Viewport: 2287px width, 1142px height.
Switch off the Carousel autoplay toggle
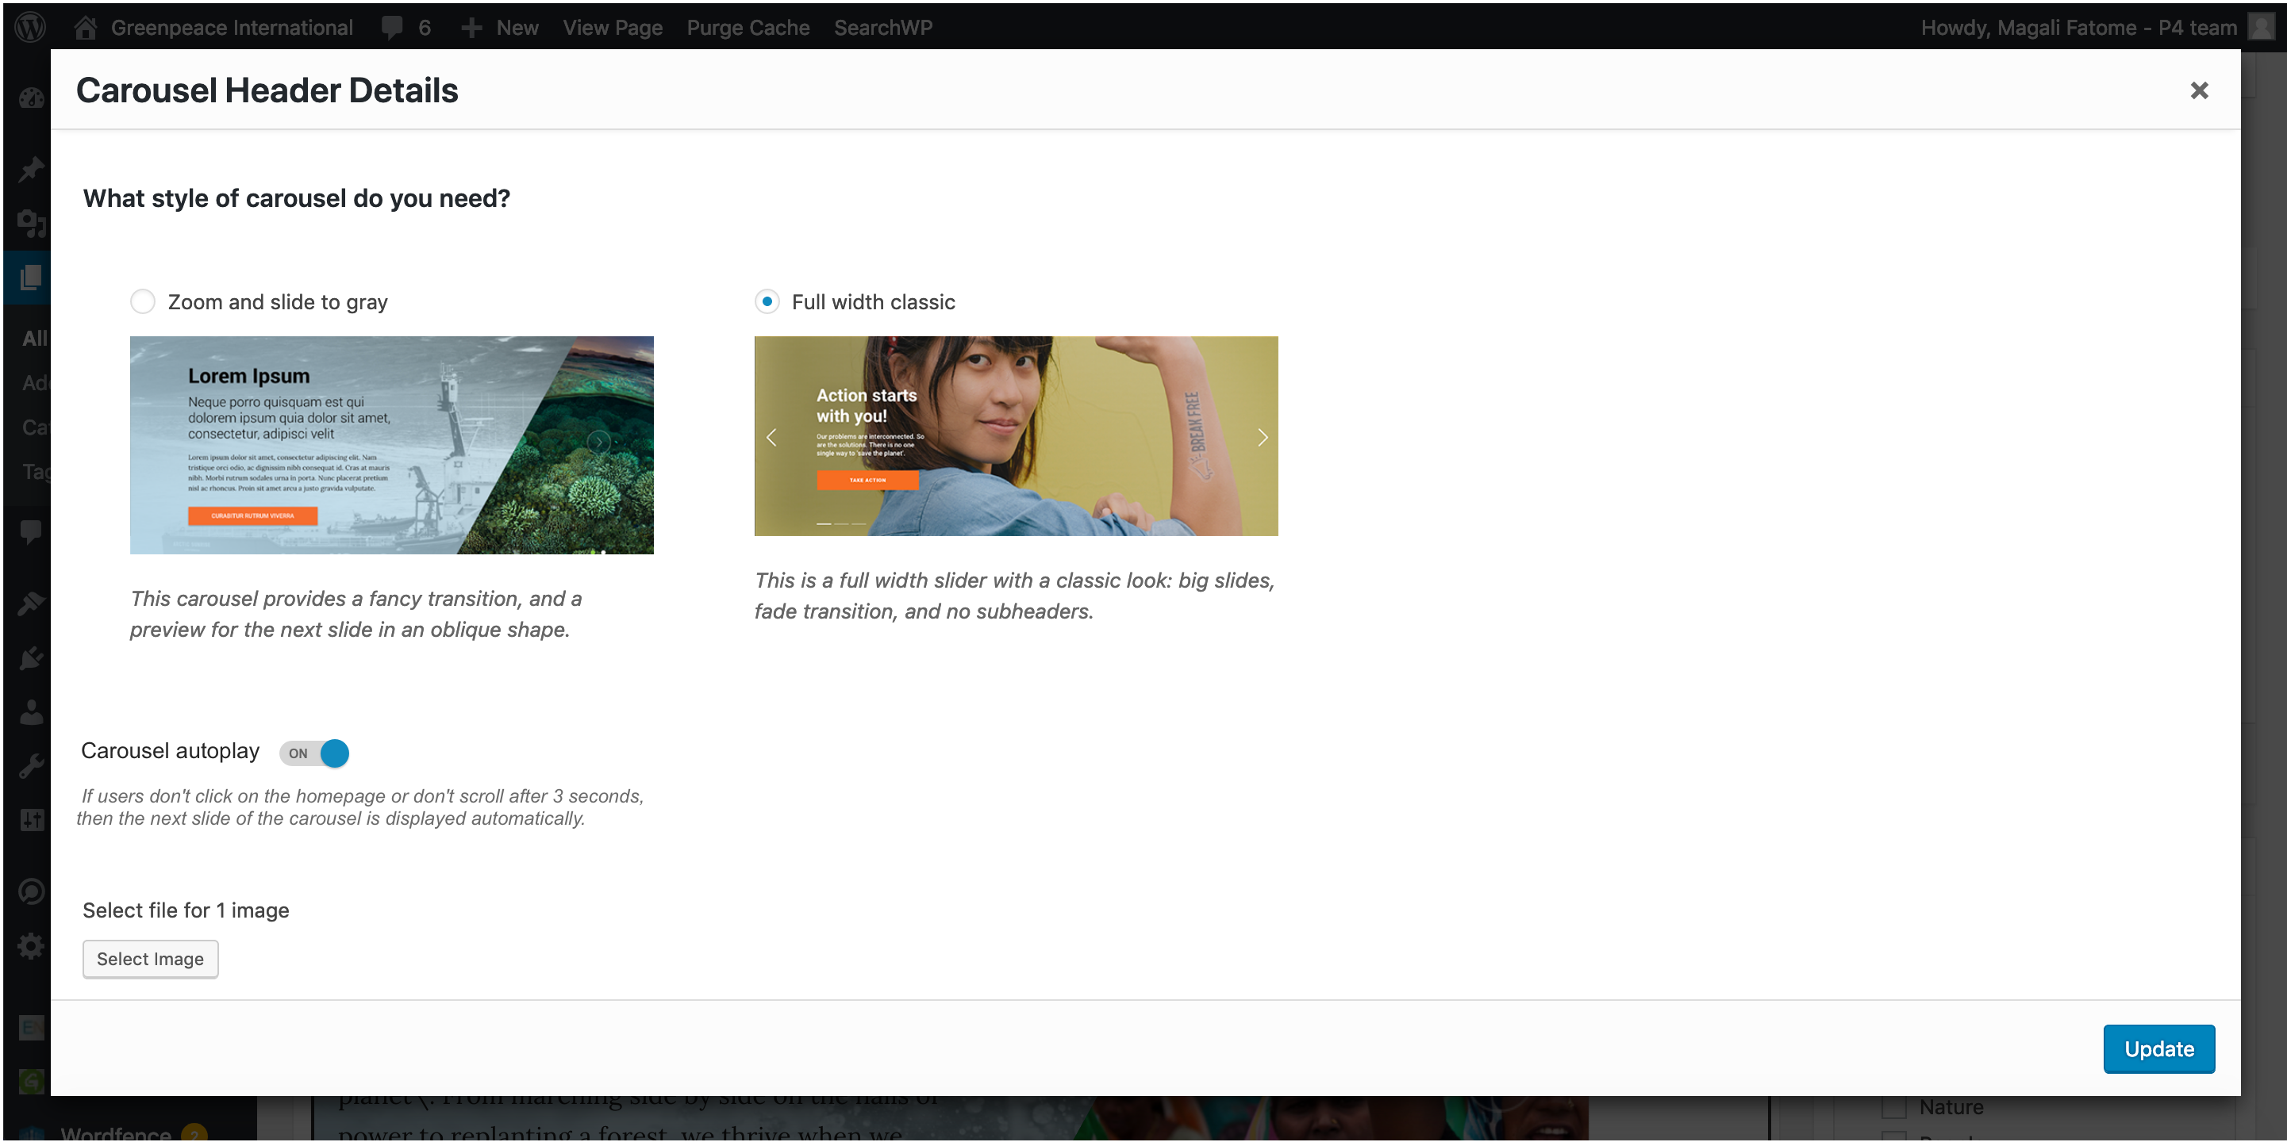pos(314,753)
